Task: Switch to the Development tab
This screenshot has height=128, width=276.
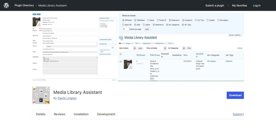Action: tap(106, 114)
